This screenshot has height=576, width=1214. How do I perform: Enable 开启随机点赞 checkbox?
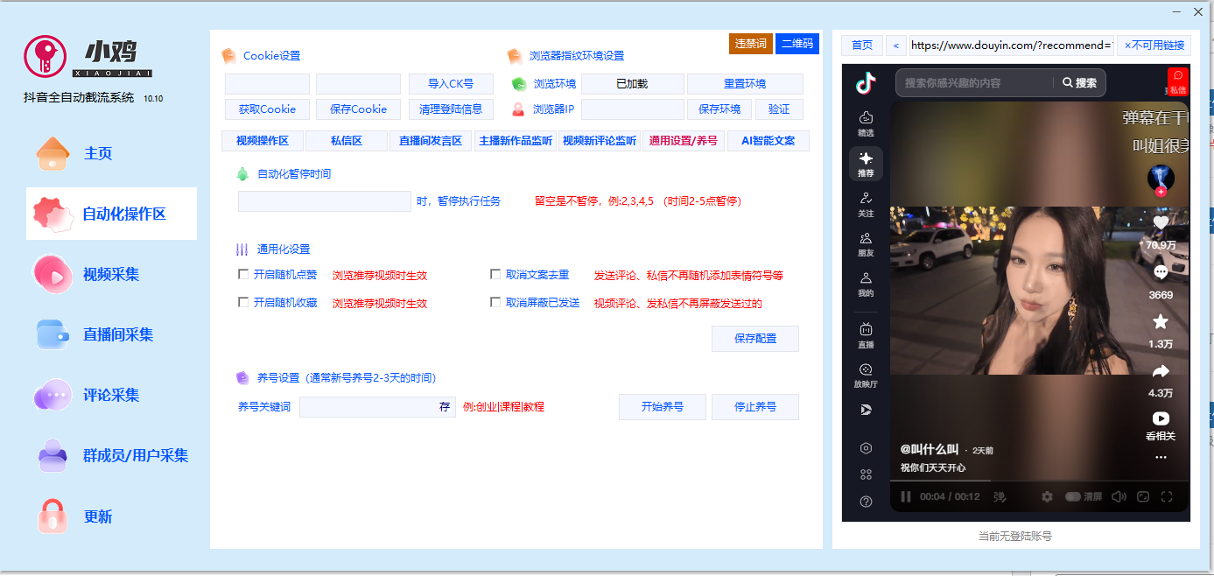point(242,273)
